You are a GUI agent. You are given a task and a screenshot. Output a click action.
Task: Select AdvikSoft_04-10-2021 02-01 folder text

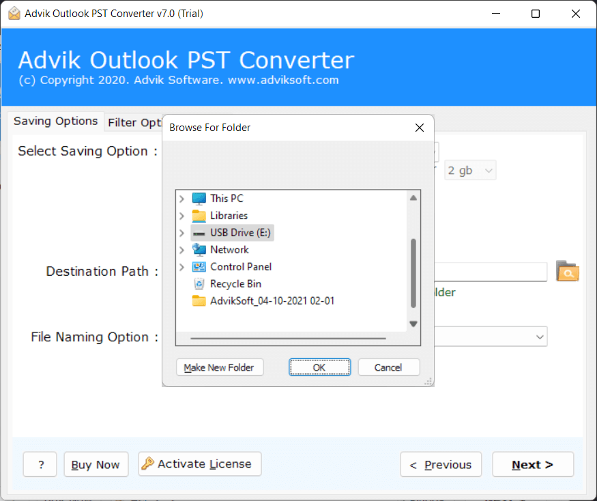coord(272,301)
